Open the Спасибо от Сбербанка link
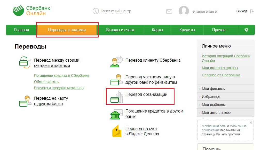Image resolution: width=261 pixels, height=150 pixels. point(221,75)
